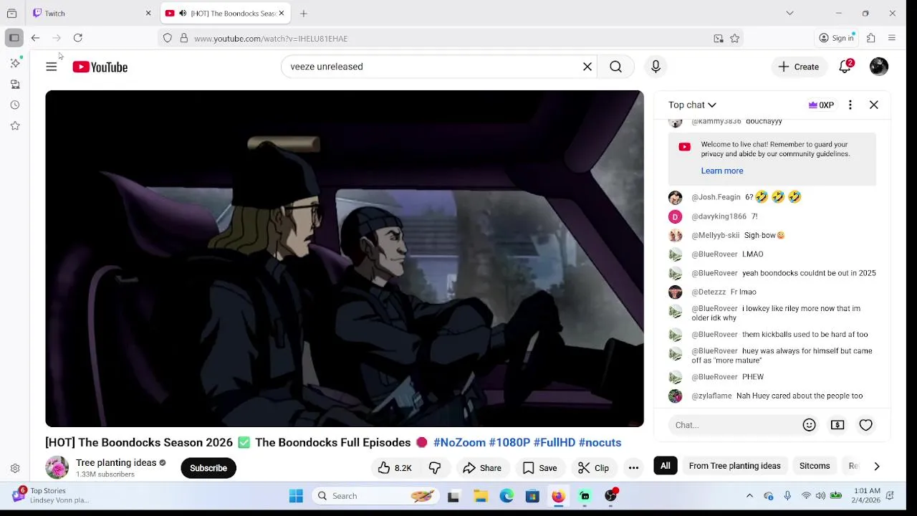Focus the YouTube search input

(433, 67)
